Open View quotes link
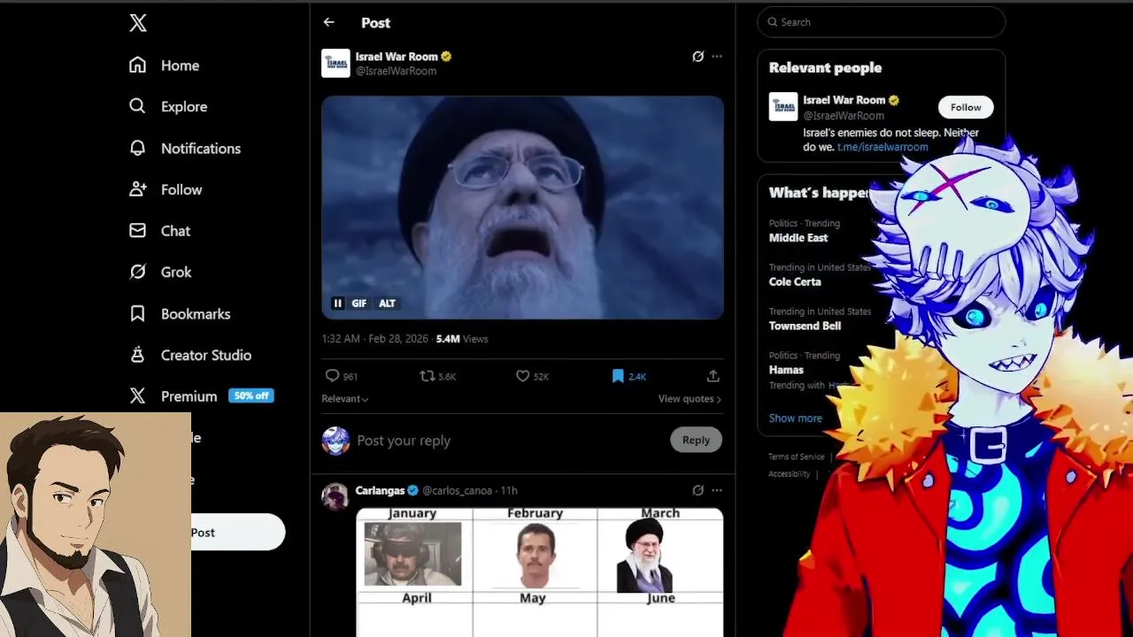The image size is (1133, 637). tap(690, 399)
